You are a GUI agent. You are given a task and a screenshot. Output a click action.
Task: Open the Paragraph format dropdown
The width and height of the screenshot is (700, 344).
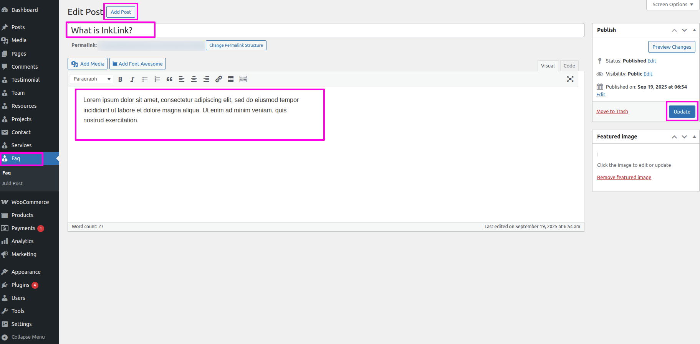(x=91, y=79)
